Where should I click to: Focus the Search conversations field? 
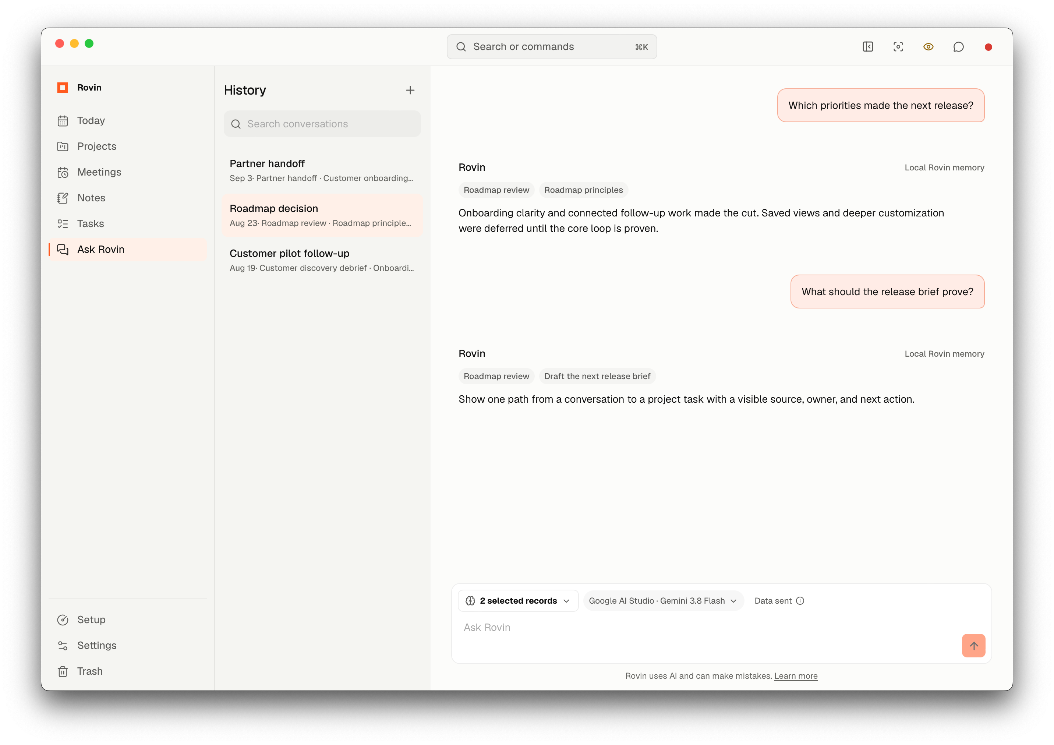(322, 124)
